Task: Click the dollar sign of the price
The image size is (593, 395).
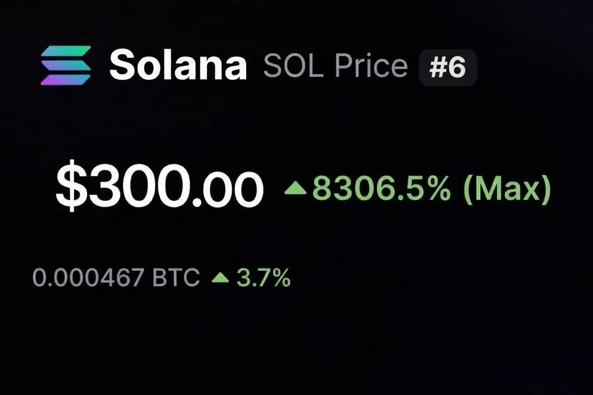Action: [69, 189]
